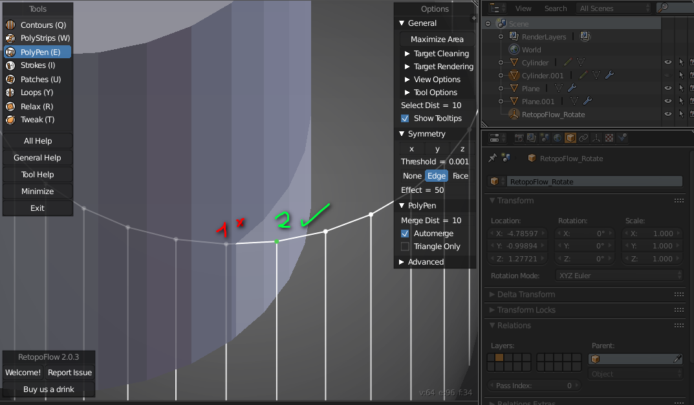
Task: Set symmetry display to Edge
Action: (437, 176)
